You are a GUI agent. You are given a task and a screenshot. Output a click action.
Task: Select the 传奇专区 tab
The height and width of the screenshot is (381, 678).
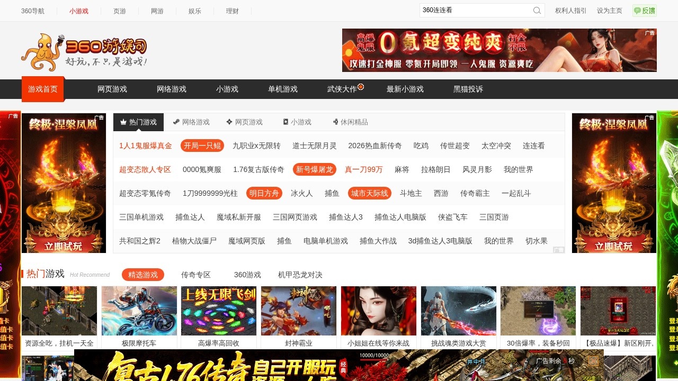(x=196, y=275)
